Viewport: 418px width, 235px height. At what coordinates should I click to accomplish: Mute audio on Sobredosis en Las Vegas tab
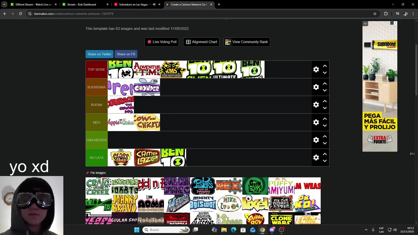pyautogui.click(x=154, y=5)
